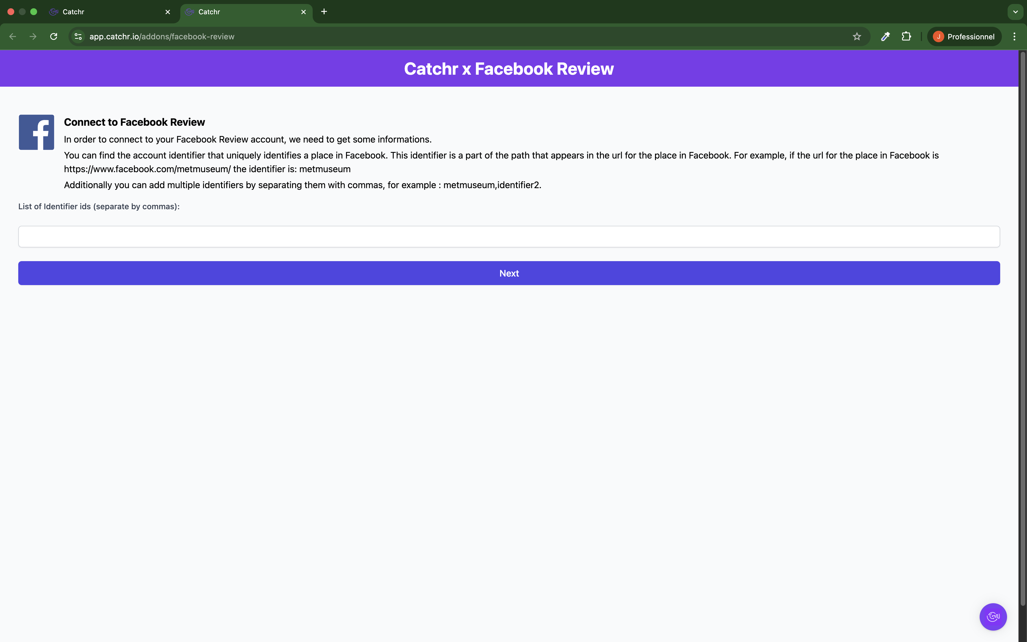Go forward to next page

33,36
